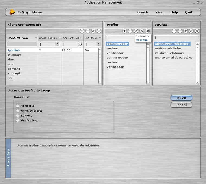The height and width of the screenshot is (184, 206).
Task: Click the add (+) icon in Services panel
Action: click(x=174, y=31)
